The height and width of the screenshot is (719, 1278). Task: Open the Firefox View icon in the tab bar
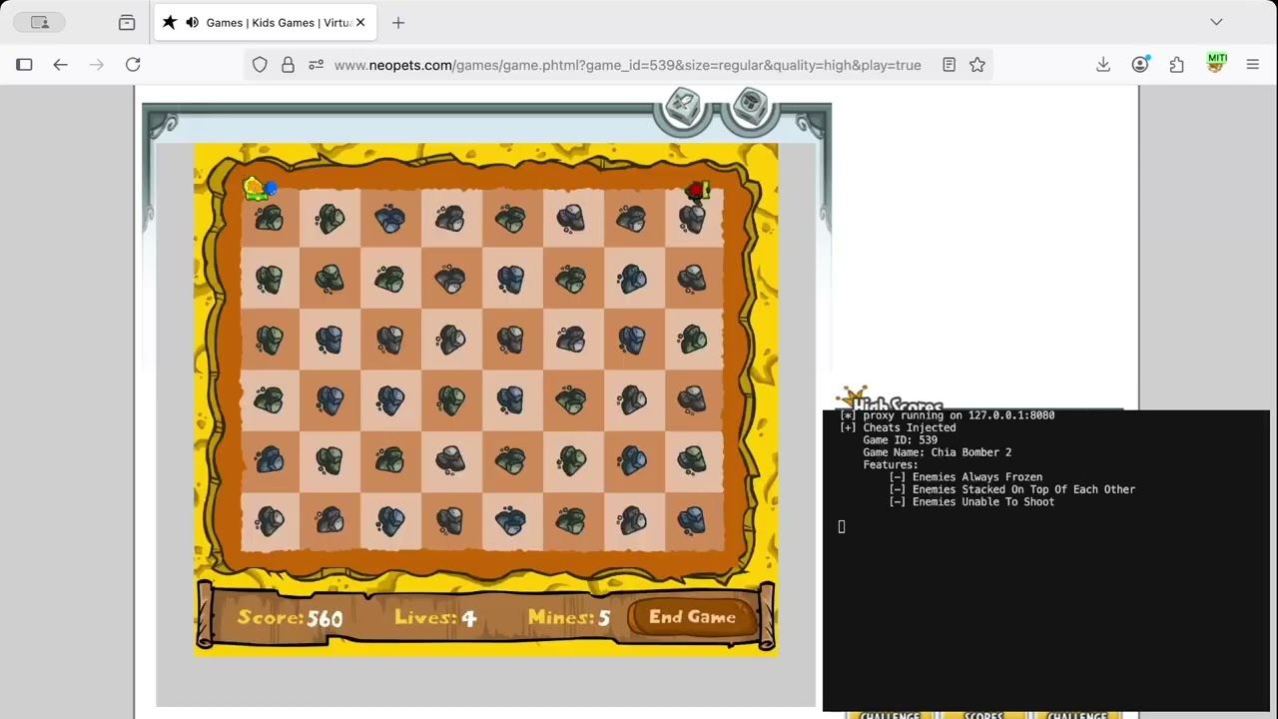[127, 22]
